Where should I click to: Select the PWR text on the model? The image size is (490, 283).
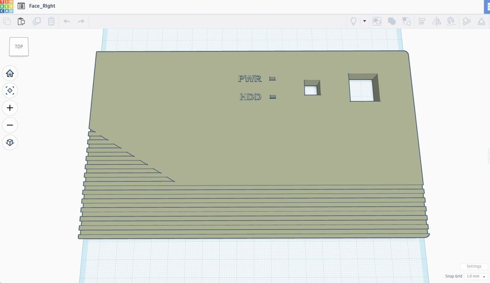249,79
